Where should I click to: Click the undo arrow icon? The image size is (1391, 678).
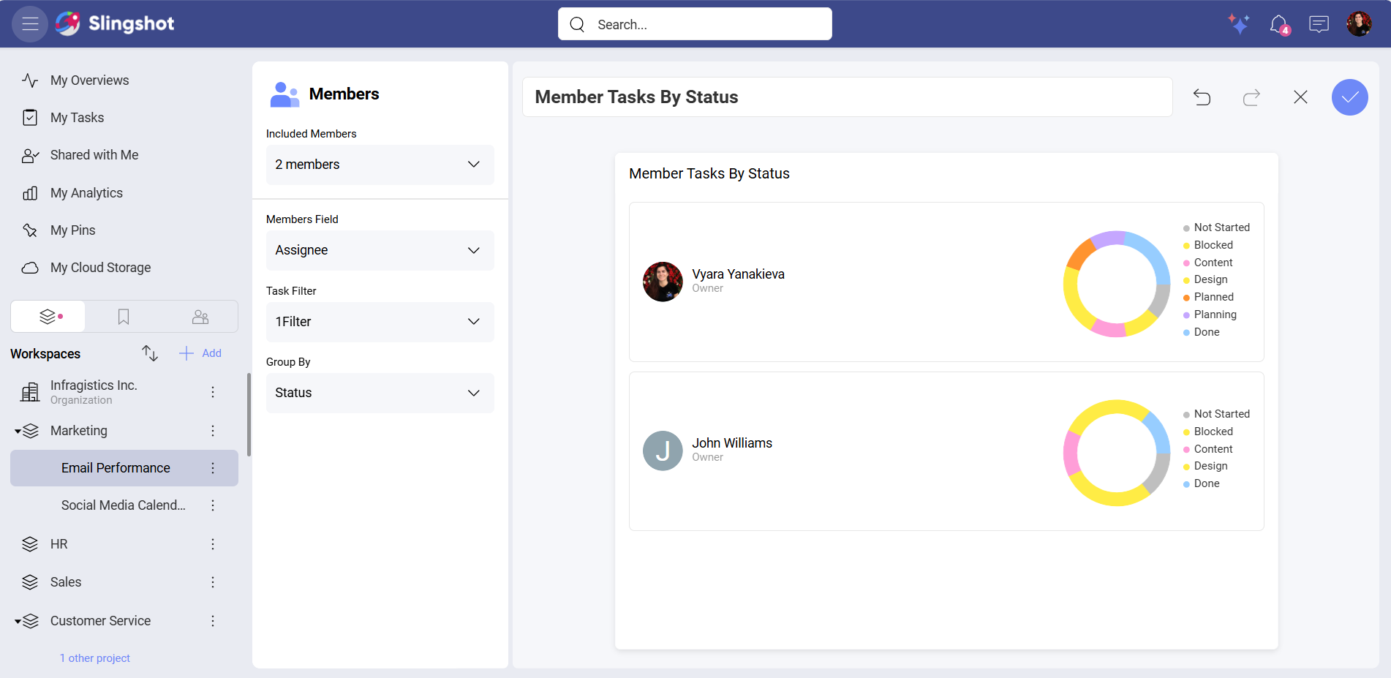pos(1202,97)
